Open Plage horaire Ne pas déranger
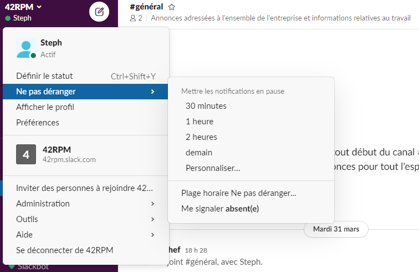 [251, 193]
